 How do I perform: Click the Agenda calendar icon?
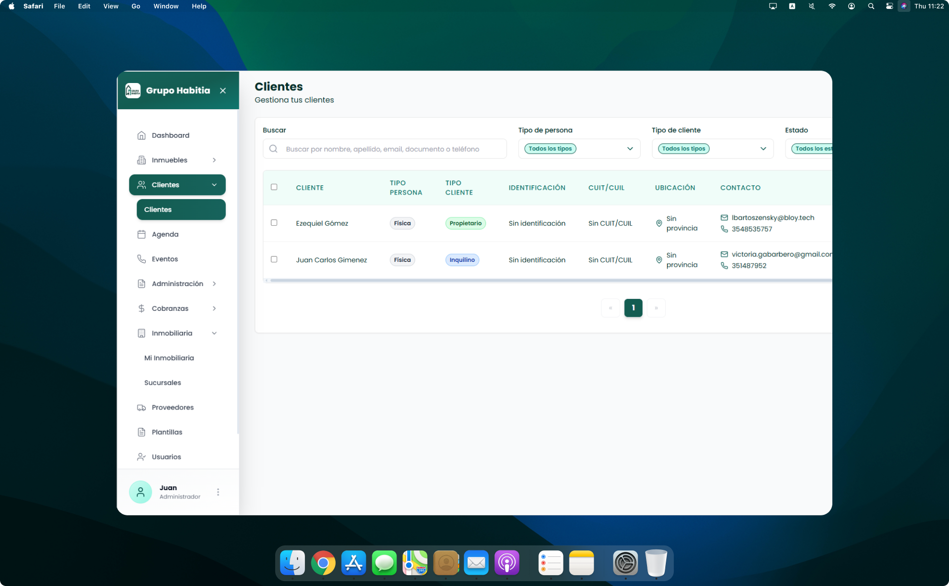pyautogui.click(x=141, y=234)
